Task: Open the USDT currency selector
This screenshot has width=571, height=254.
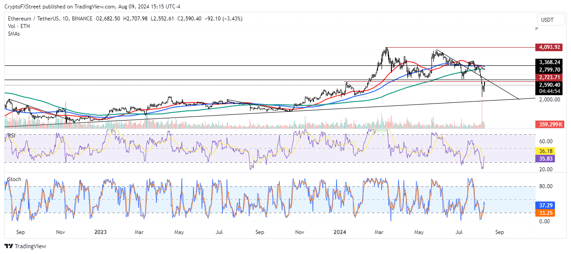Action: pyautogui.click(x=547, y=19)
